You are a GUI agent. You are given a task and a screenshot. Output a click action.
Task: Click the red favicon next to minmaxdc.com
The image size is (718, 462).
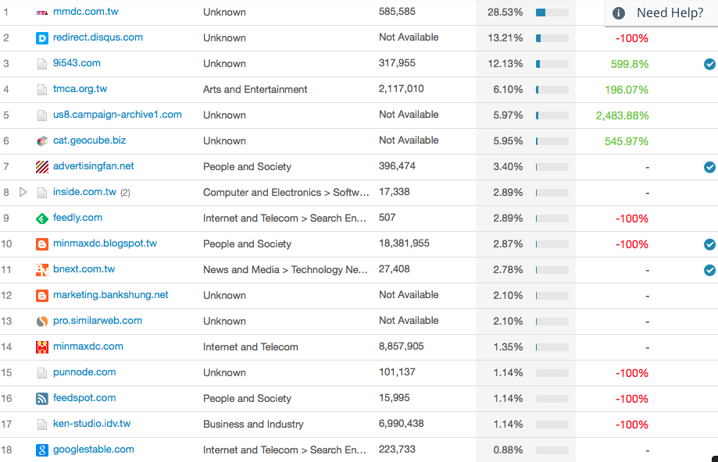coord(41,346)
